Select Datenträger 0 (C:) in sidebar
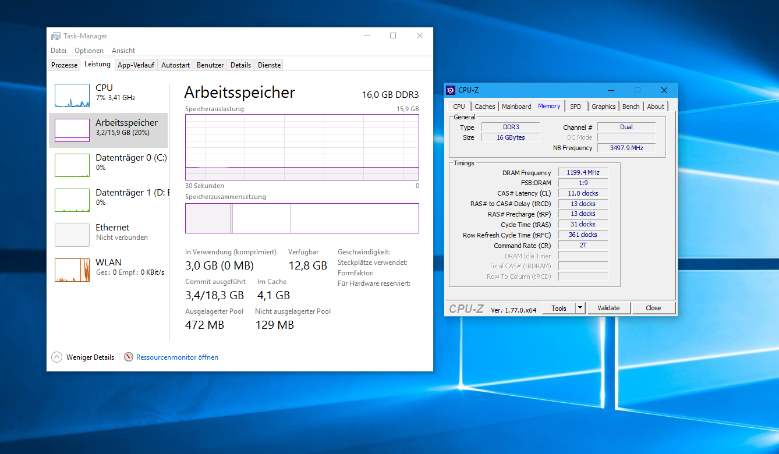This screenshot has height=454, width=779. coord(108,165)
